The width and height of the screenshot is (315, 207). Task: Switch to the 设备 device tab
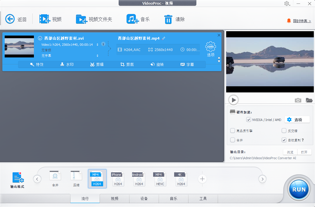[144, 199]
